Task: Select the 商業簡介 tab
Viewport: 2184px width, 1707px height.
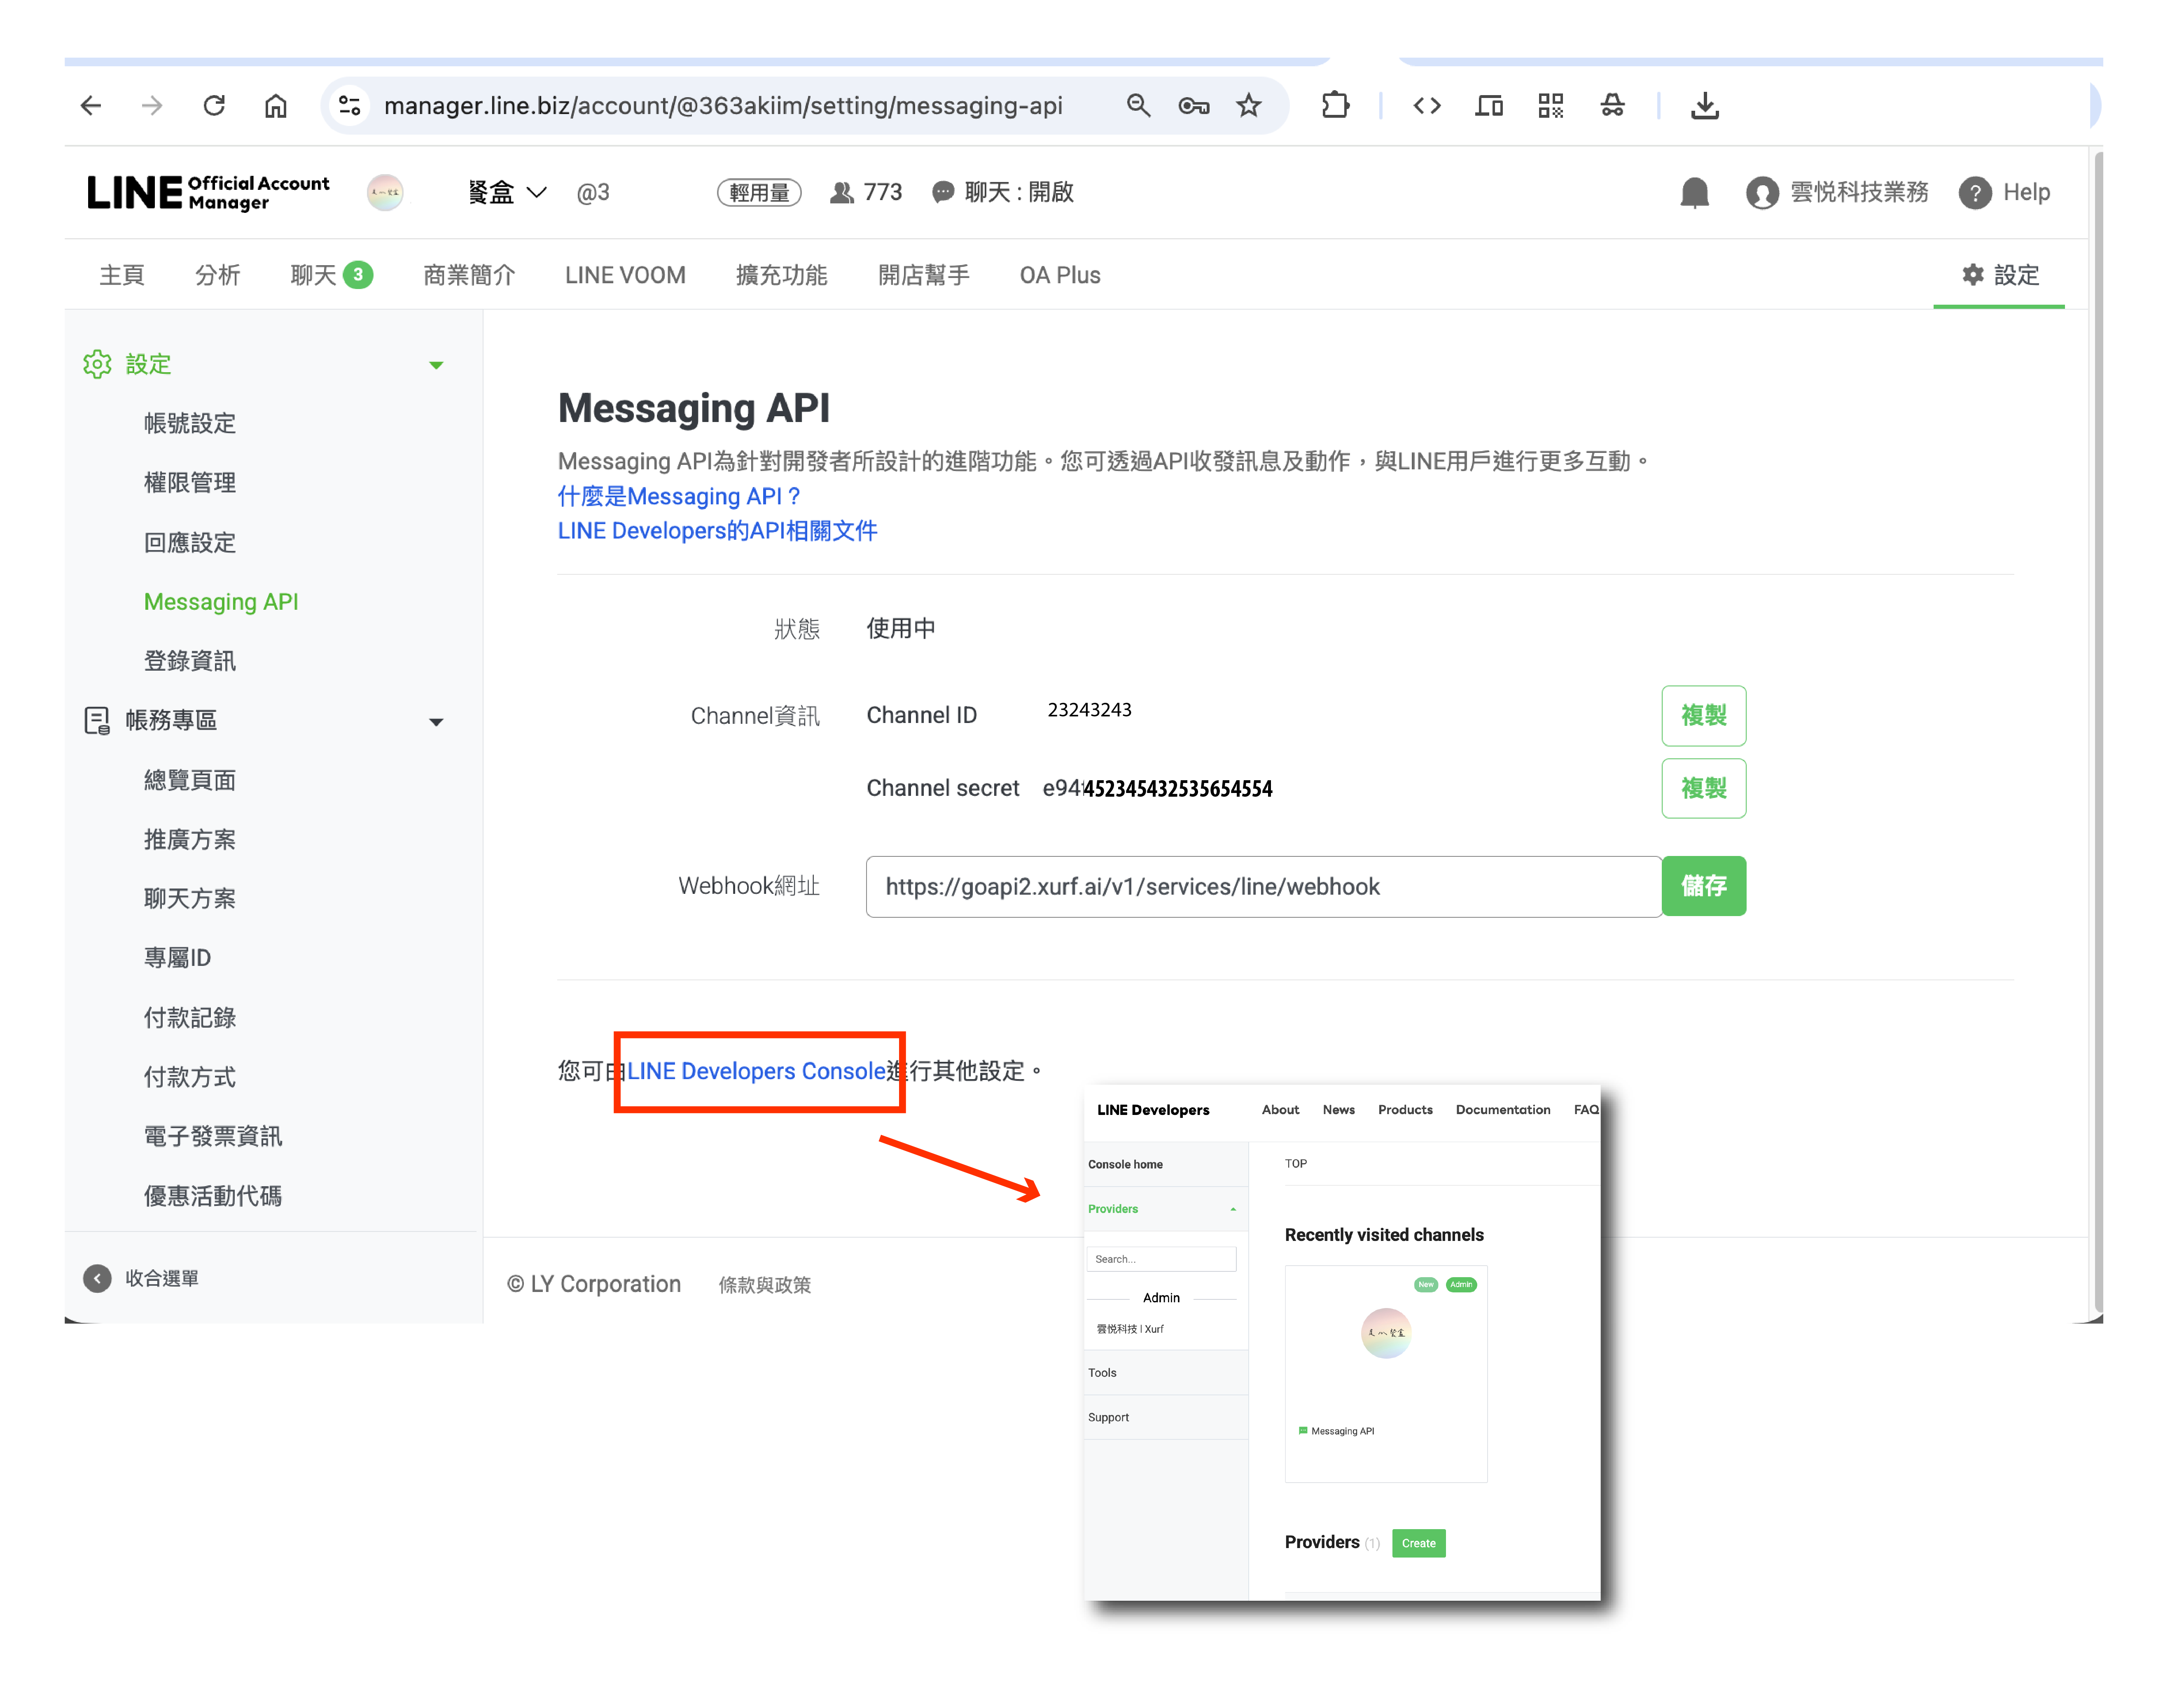Action: click(469, 275)
